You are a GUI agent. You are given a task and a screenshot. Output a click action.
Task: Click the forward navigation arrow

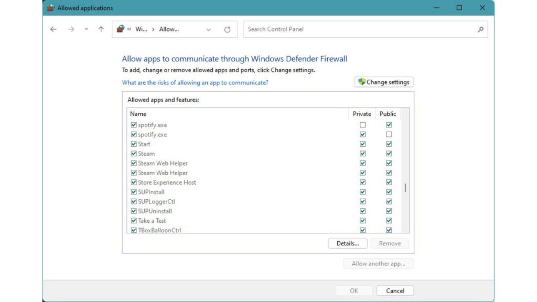(x=71, y=29)
